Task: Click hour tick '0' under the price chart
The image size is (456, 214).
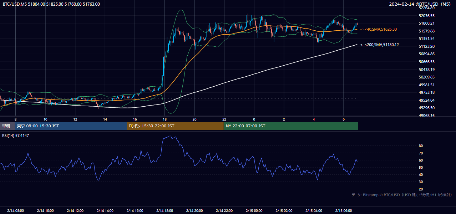Action: pyautogui.click(x=254, y=119)
